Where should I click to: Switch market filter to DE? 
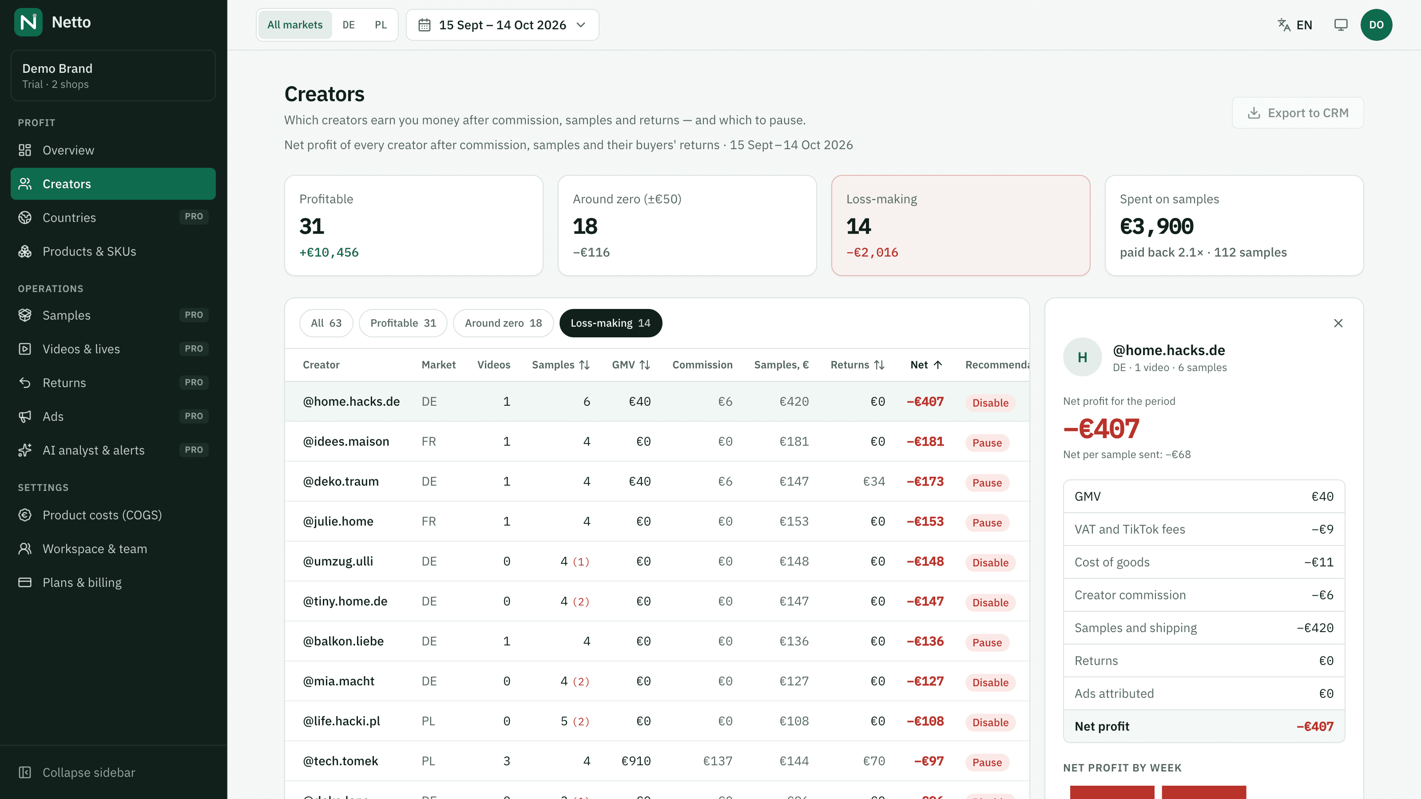(x=349, y=25)
